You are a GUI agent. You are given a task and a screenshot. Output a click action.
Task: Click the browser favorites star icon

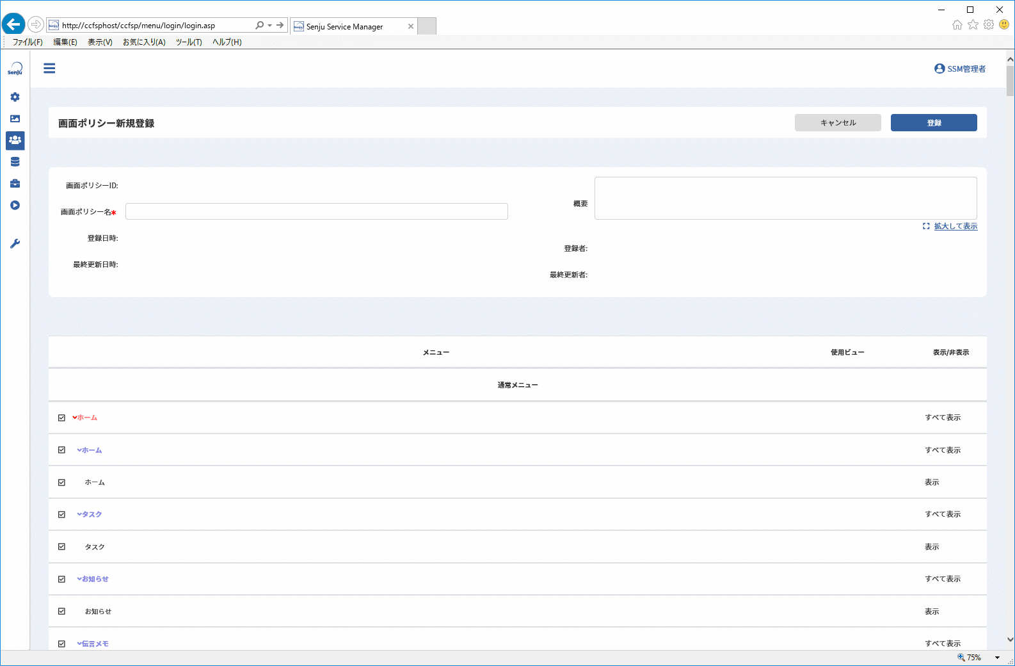[x=973, y=24]
